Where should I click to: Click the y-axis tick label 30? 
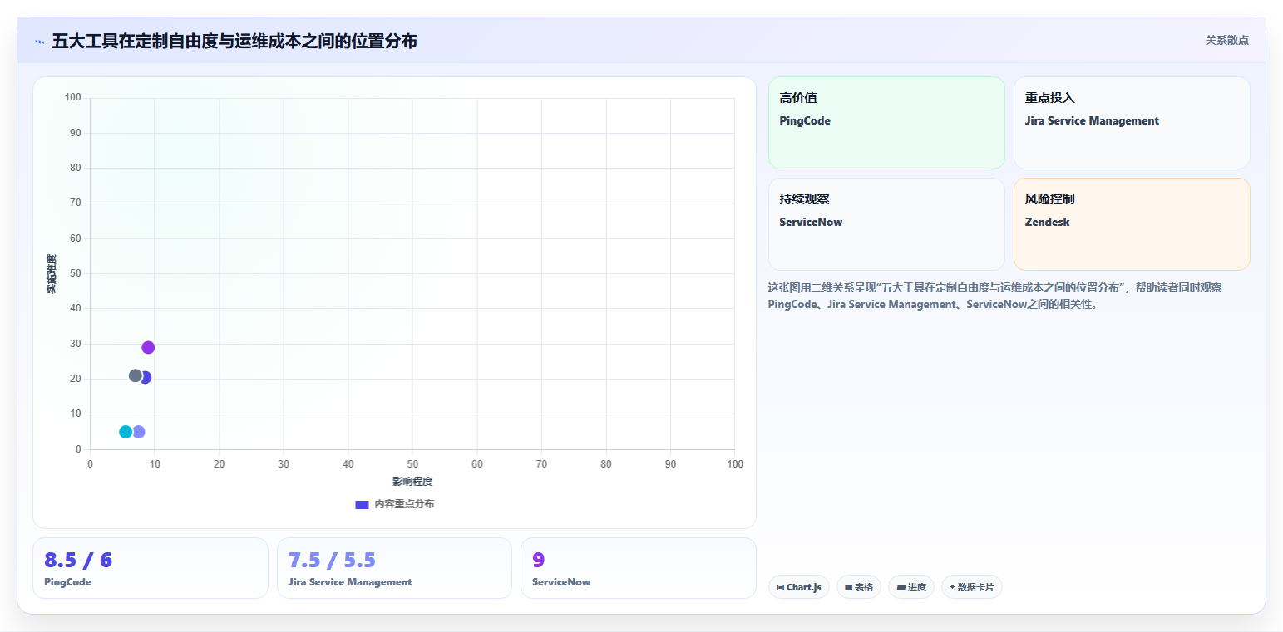(75, 344)
